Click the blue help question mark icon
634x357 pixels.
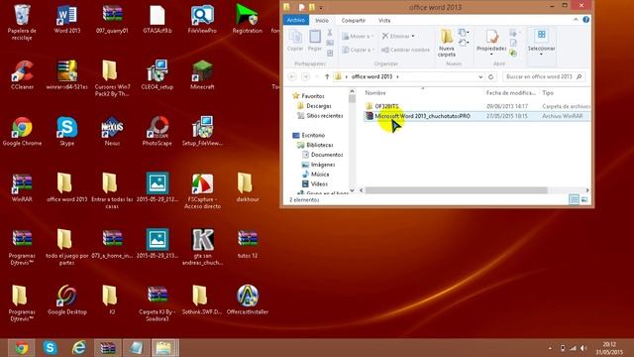point(585,20)
